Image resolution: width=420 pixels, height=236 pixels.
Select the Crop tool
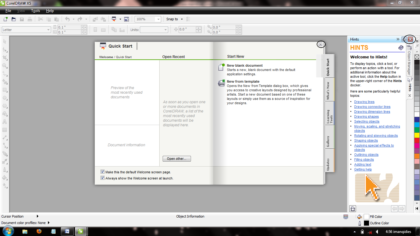pos(5,57)
